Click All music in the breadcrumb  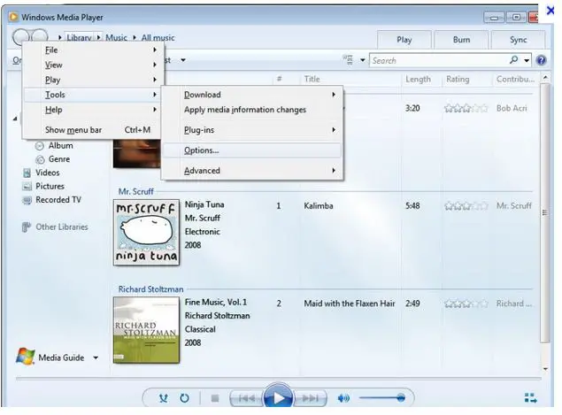click(158, 38)
